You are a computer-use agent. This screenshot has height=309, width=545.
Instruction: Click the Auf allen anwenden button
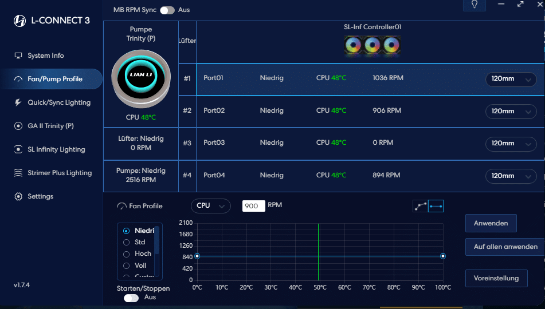pos(505,247)
